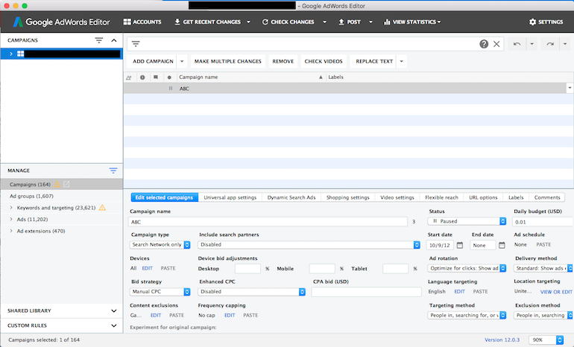This screenshot has width=574, height=347.
Task: Click Add Campaign button
Action: pyautogui.click(x=153, y=61)
